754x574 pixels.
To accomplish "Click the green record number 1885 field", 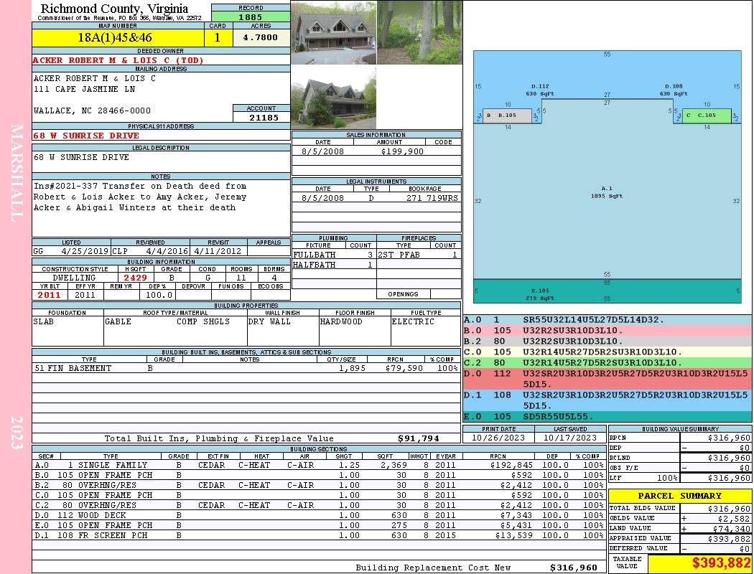I will (250, 17).
